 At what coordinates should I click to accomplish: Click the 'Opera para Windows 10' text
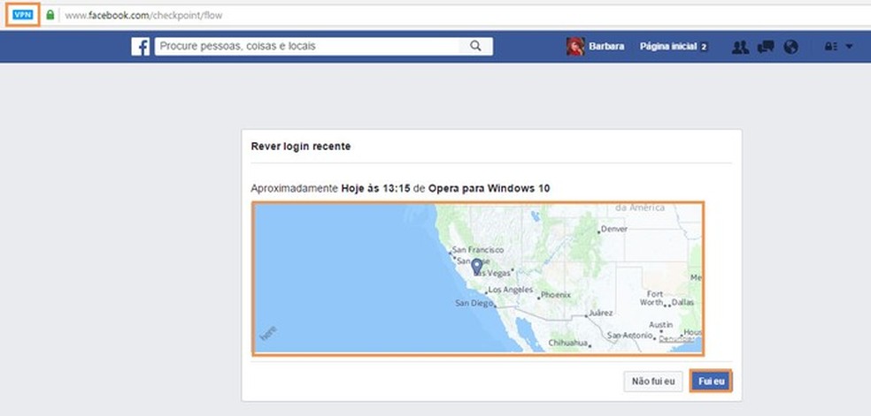[x=489, y=188]
